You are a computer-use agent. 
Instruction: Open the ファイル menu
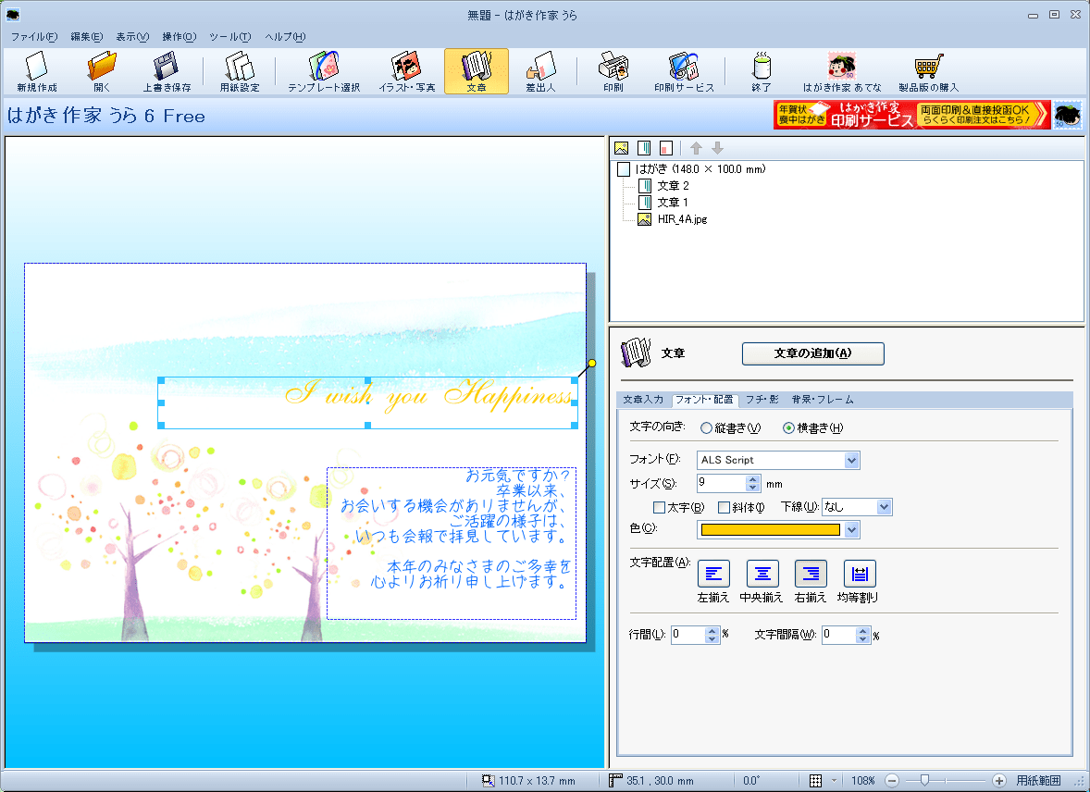click(x=33, y=37)
